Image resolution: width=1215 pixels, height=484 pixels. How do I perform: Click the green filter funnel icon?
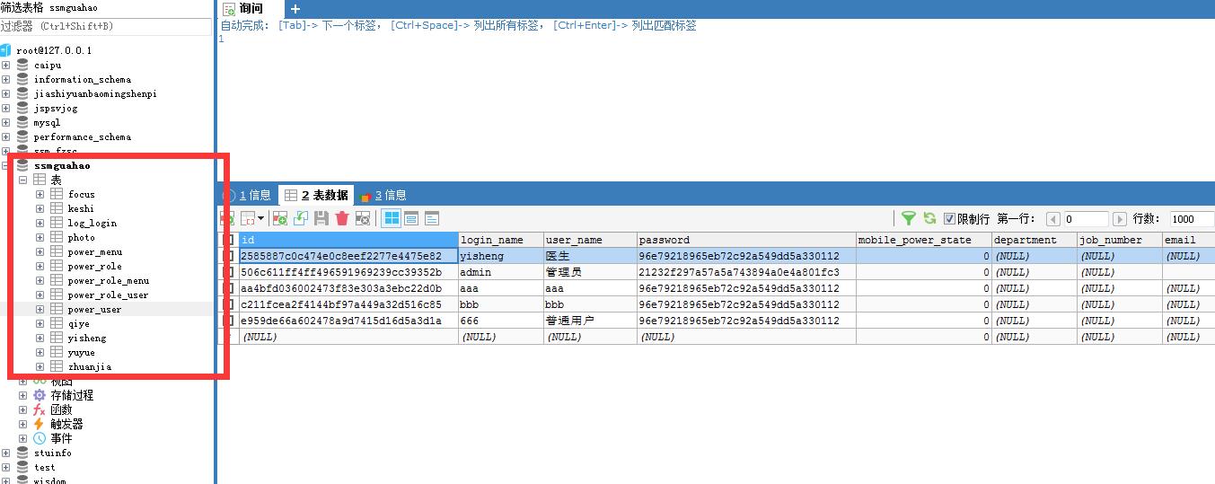[909, 218]
